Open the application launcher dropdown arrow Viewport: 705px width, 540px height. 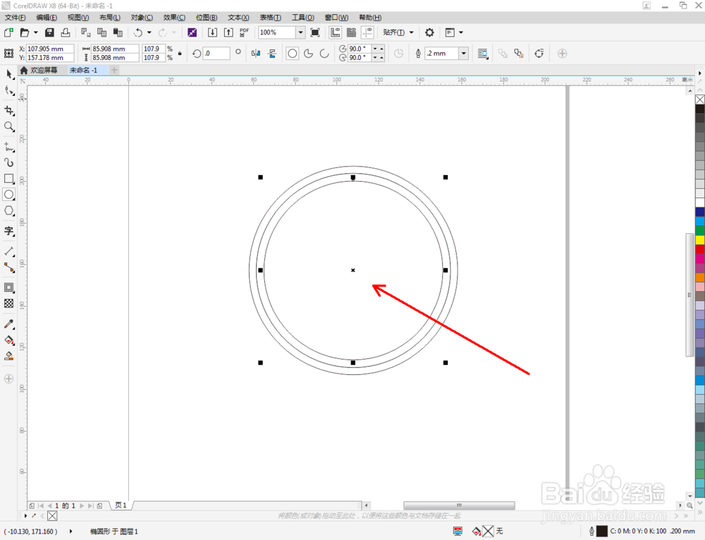461,32
